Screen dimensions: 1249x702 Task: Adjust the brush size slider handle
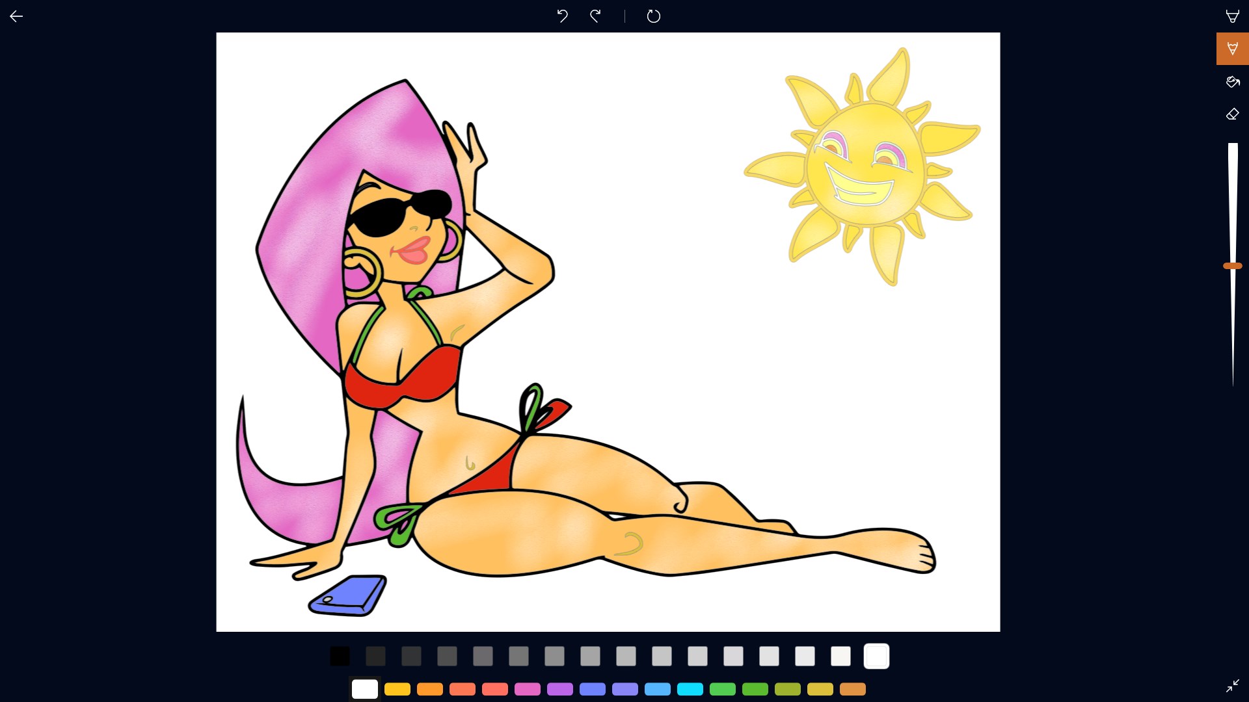pos(1232,266)
